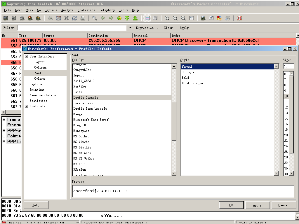Click the Expression... filter button
Image resolution: width=299 pixels, height=224 pixels.
point(147,28)
